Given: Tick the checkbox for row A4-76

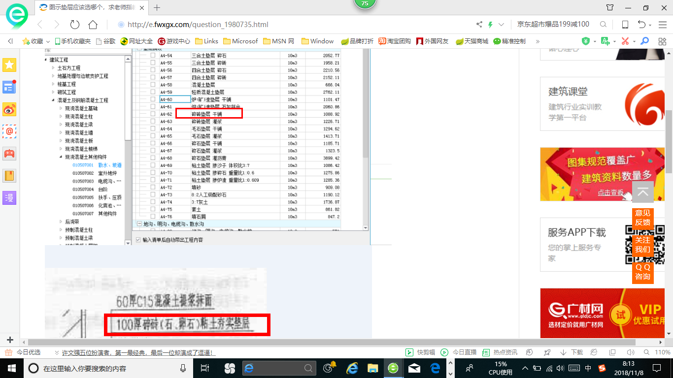Looking at the screenshot, I should coord(153,217).
